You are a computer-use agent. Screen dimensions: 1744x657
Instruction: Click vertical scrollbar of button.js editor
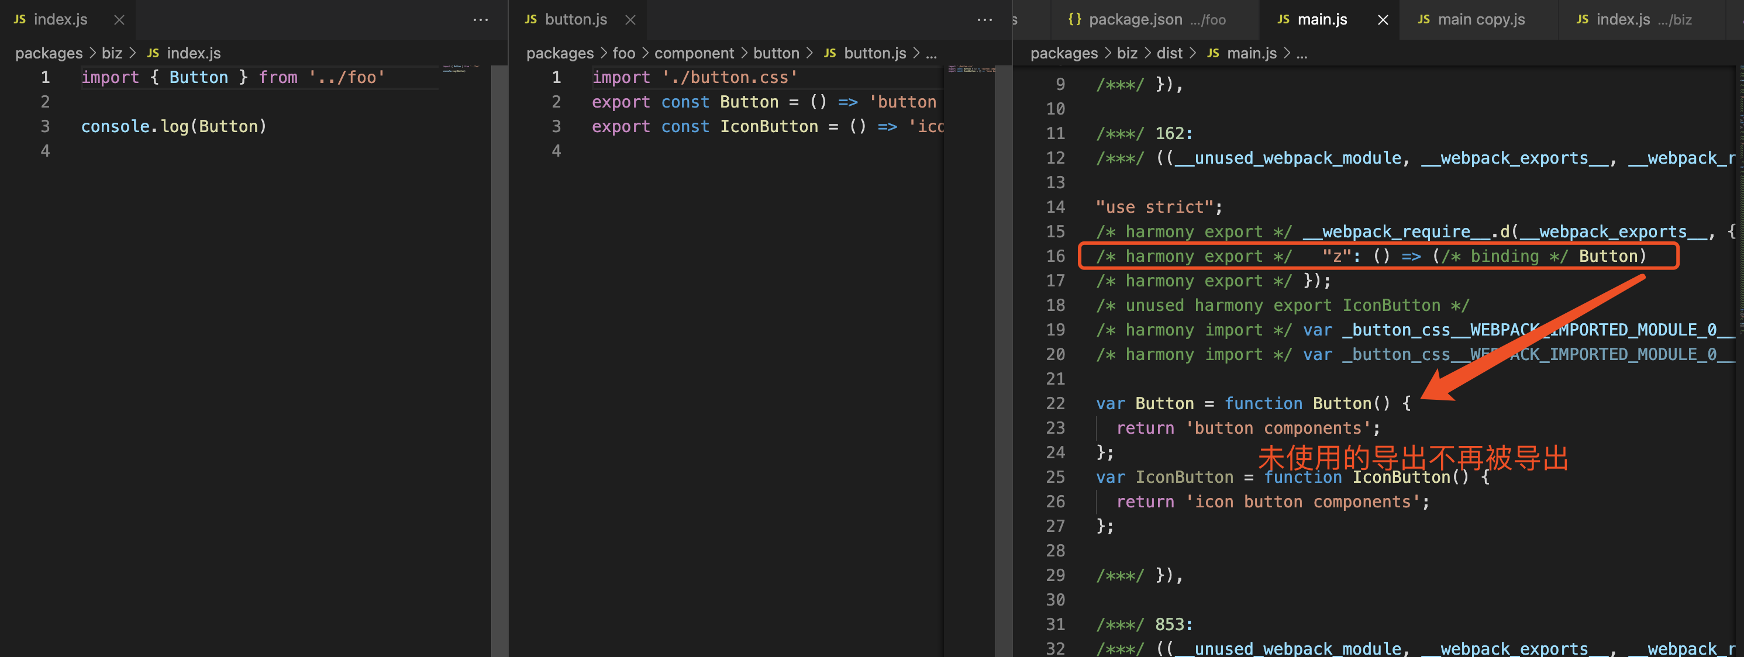pyautogui.click(x=1004, y=361)
